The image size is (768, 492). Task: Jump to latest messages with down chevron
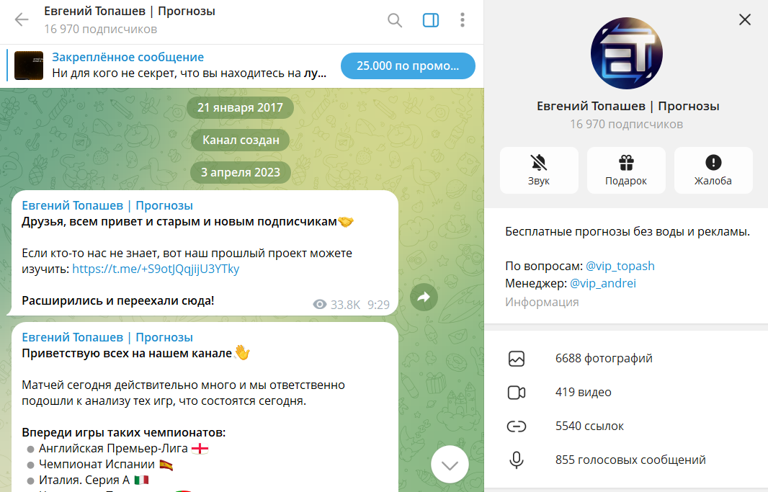click(x=450, y=465)
